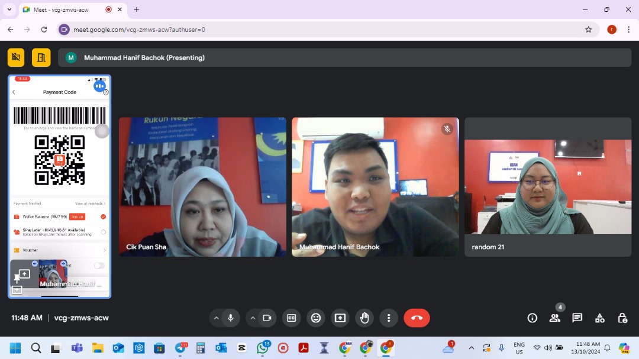Open the emoji reactions button
The width and height of the screenshot is (639, 359).
coord(316,318)
